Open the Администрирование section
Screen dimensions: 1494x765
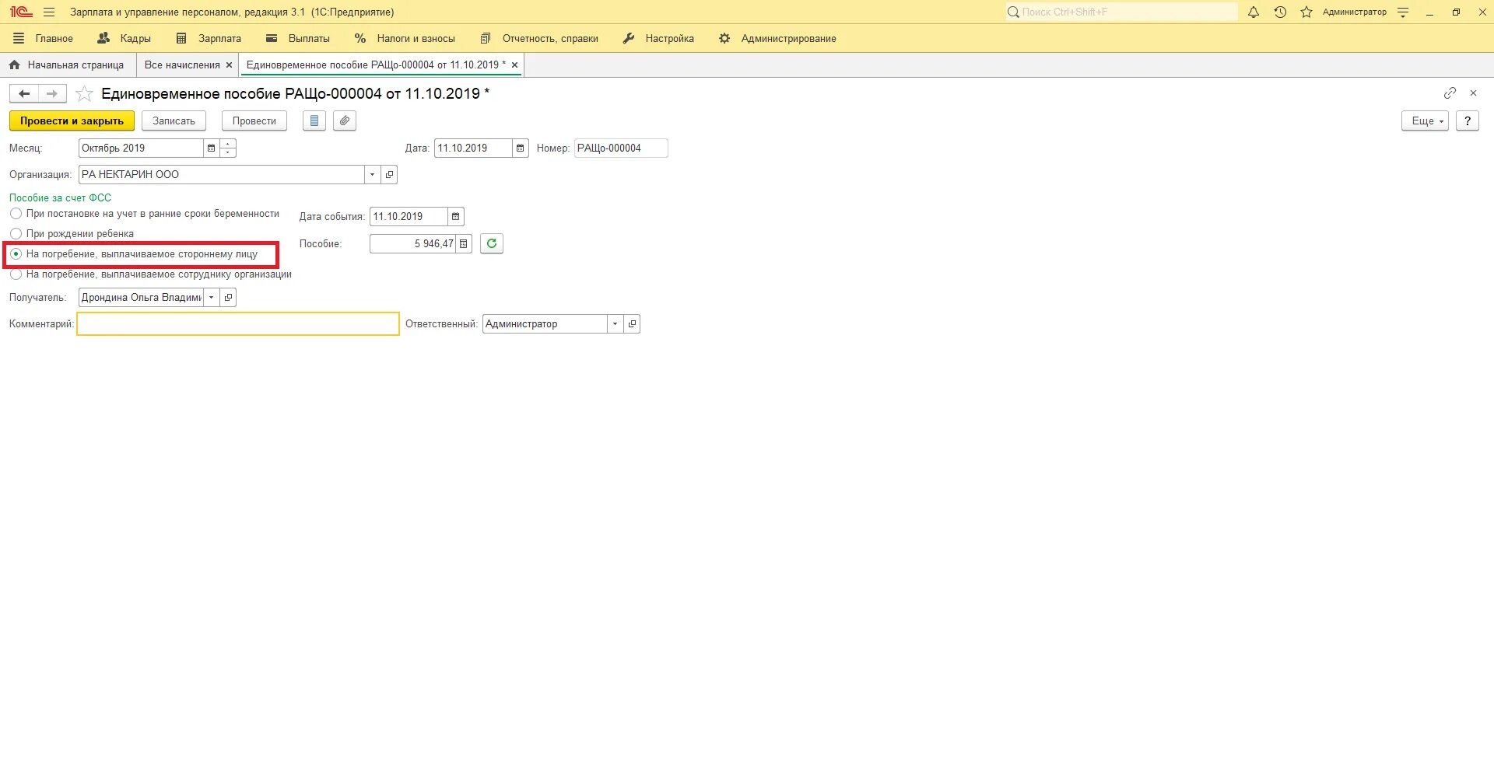(777, 38)
